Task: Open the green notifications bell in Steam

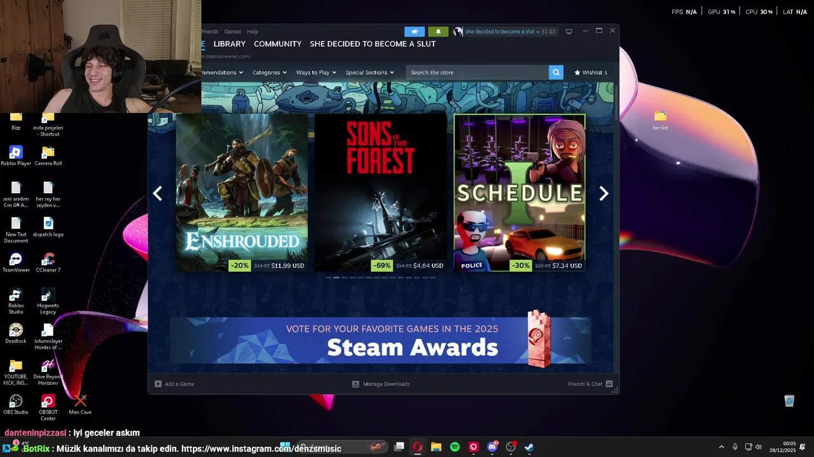Action: 438,32
